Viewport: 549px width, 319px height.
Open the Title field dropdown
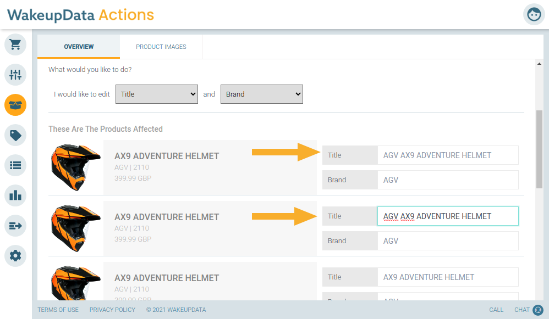[157, 94]
